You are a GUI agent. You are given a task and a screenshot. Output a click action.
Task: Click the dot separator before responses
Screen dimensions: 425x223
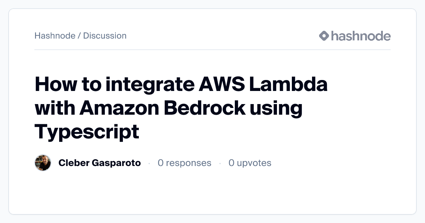pos(149,163)
